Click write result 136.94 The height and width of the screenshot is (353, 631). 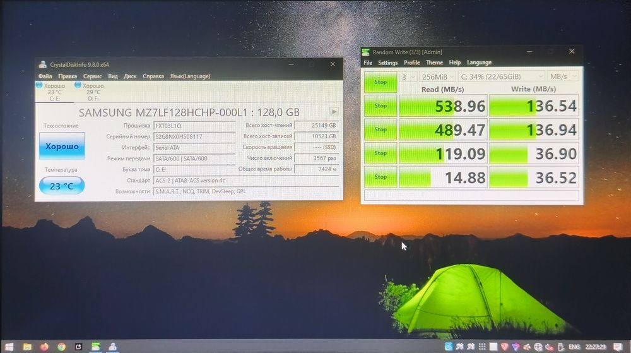click(534, 129)
